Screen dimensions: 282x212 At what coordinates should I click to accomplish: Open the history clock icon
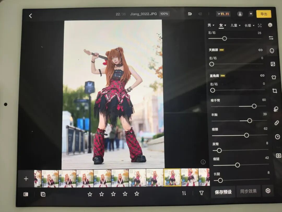pyautogui.click(x=277, y=137)
